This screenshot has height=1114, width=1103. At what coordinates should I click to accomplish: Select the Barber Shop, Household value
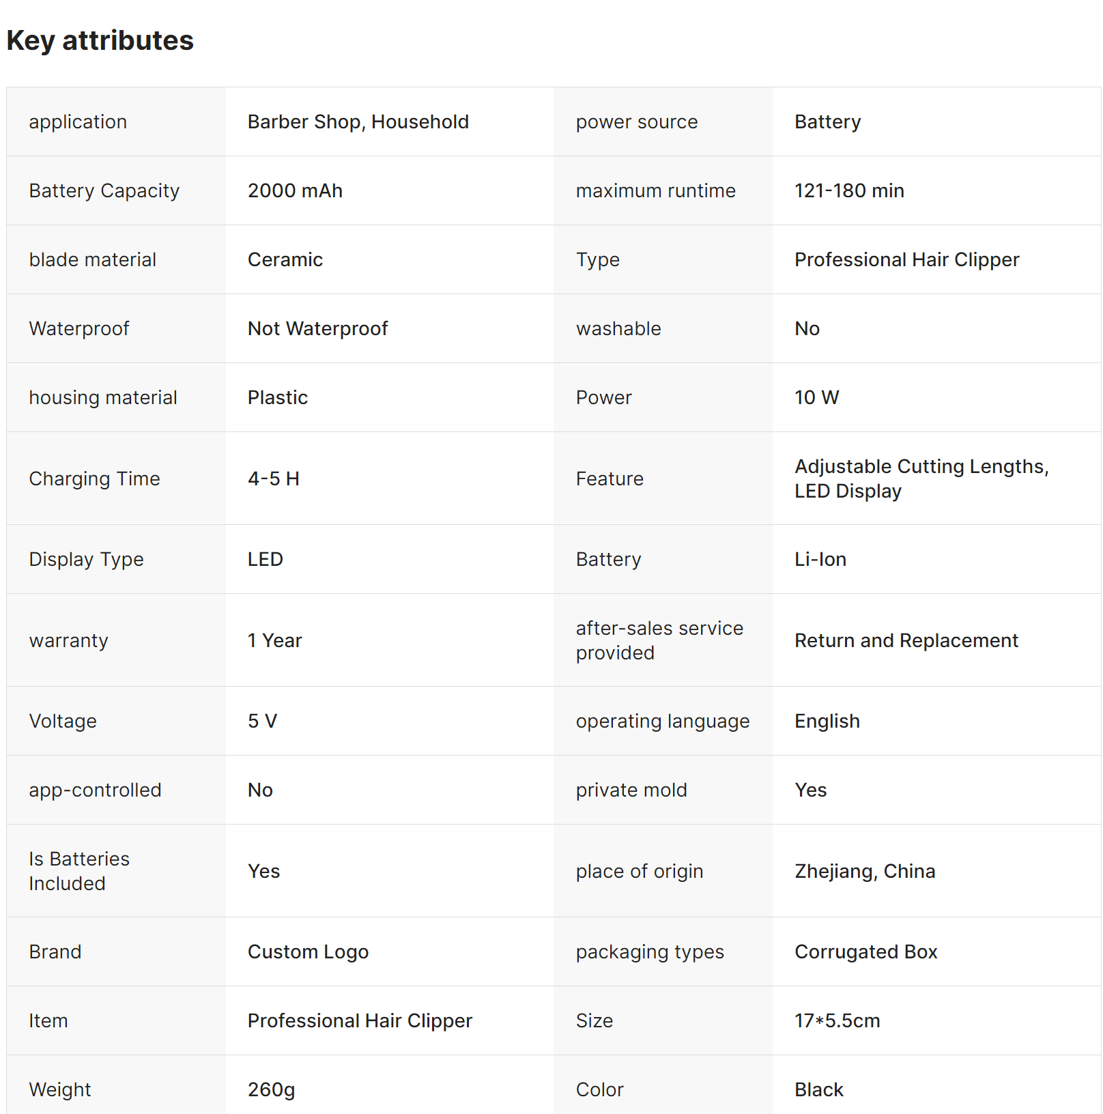[358, 122]
